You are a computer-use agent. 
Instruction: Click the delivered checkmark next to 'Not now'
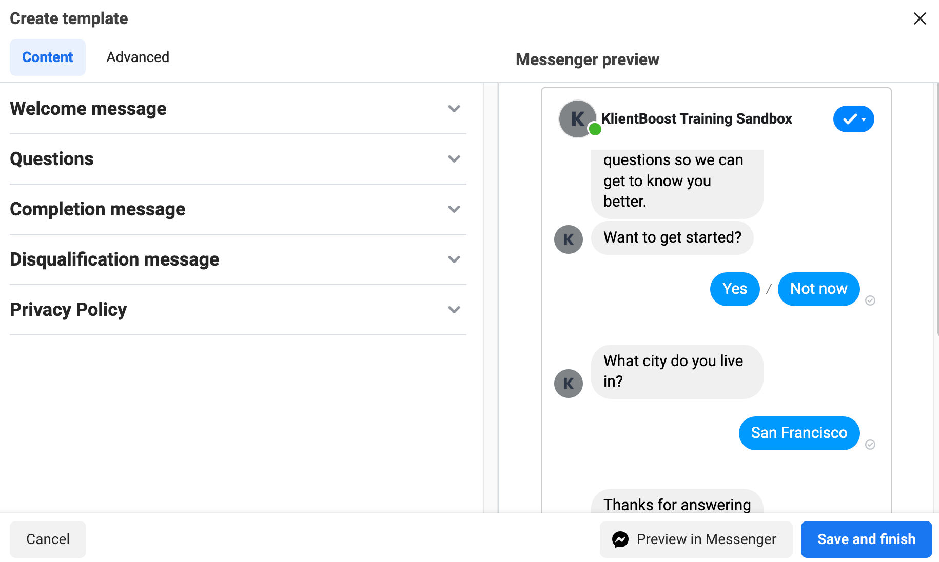870,300
